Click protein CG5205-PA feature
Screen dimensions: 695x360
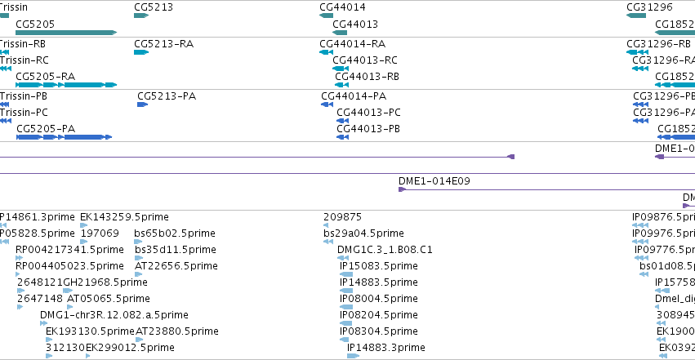(x=65, y=137)
